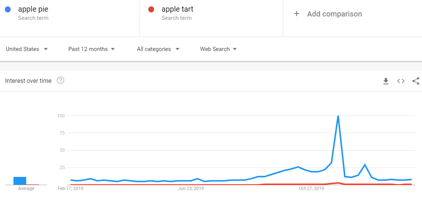Viewport: 422px width, 202px height.
Task: Share the Interest over time chart
Action: point(416,81)
